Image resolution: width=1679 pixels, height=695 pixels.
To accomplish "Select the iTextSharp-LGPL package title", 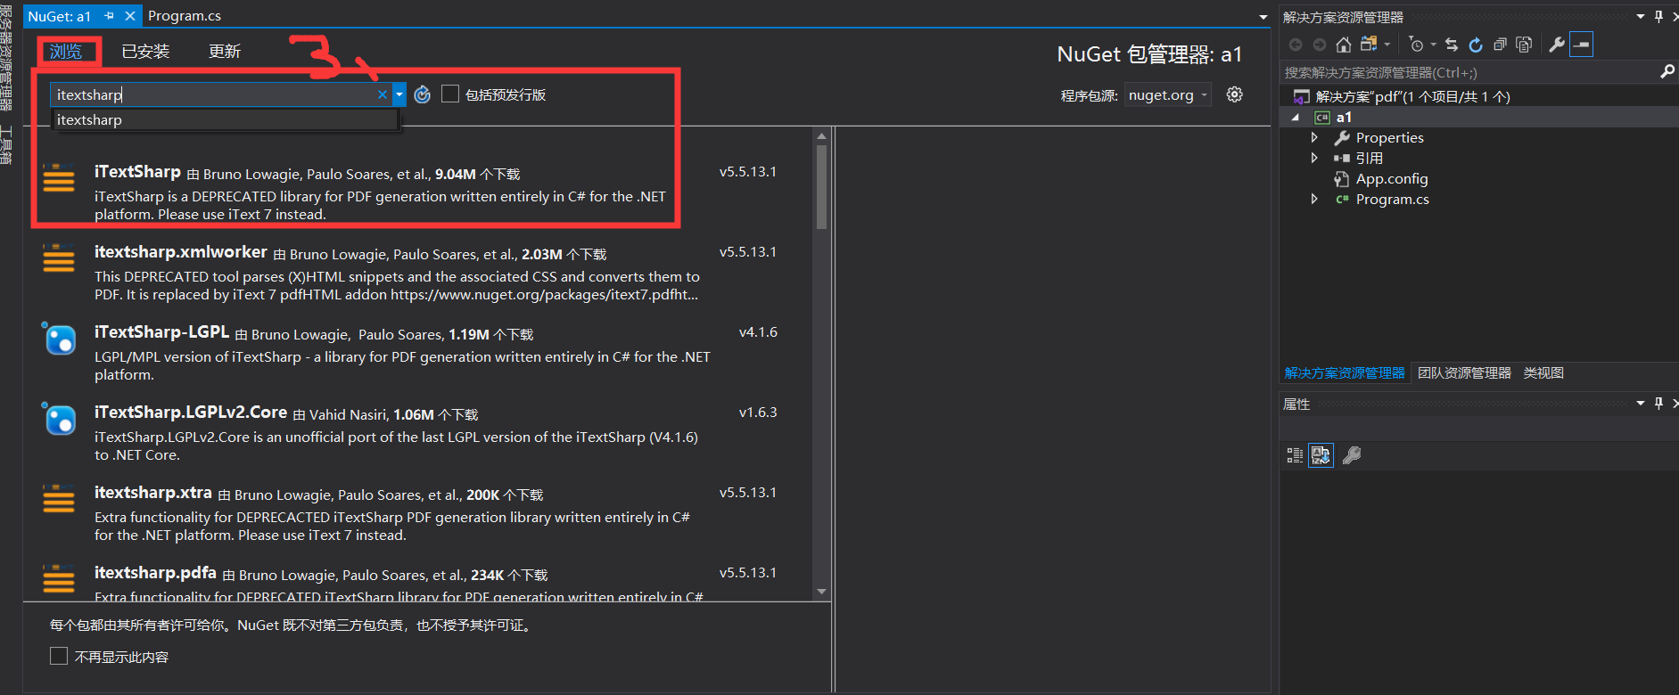I will tap(161, 332).
